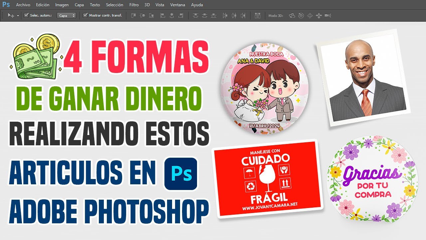The image size is (426, 240).
Task: Align top edges of layers
Action: point(133,15)
